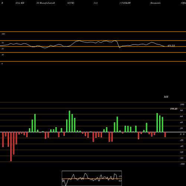Screen dimensions: 186x186
Task: Click the tallest green MR bar
Action: click(70, 121)
